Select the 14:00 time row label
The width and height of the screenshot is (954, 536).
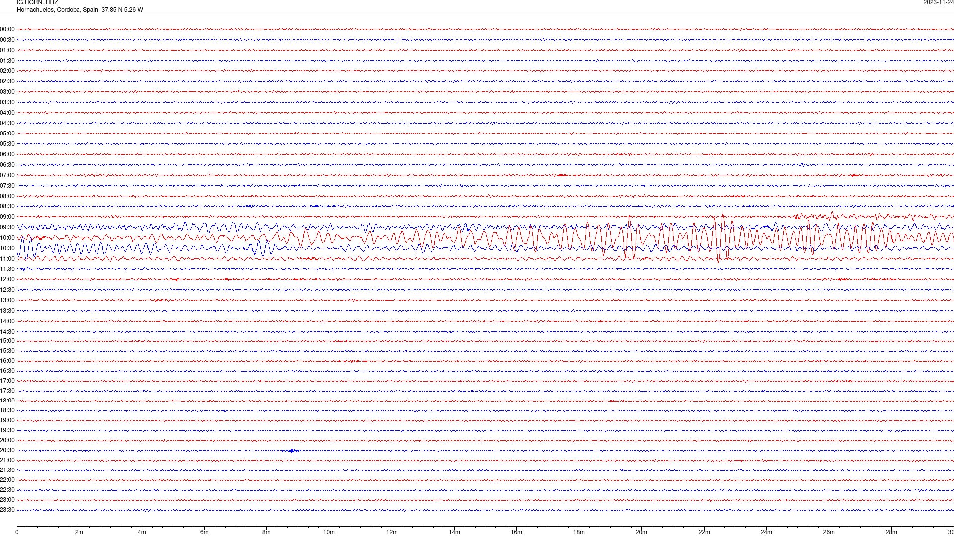[7, 321]
